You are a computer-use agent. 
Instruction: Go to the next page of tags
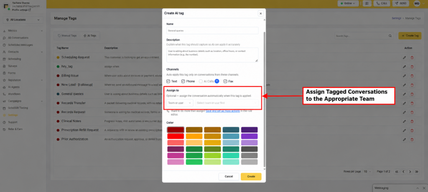[x=410, y=172]
